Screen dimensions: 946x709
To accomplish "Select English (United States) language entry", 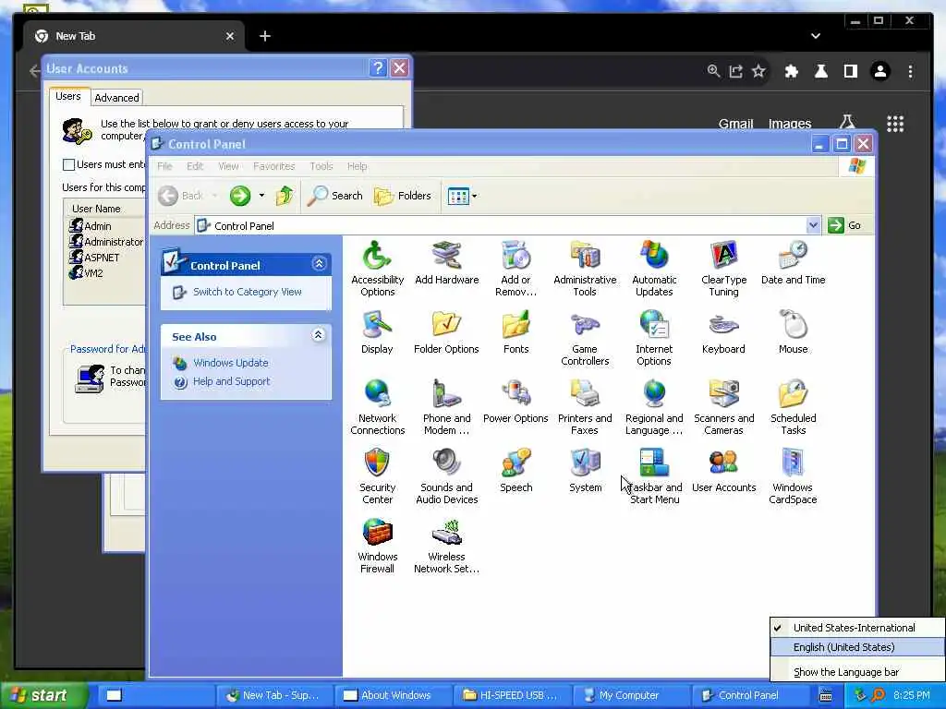I will tap(857, 647).
